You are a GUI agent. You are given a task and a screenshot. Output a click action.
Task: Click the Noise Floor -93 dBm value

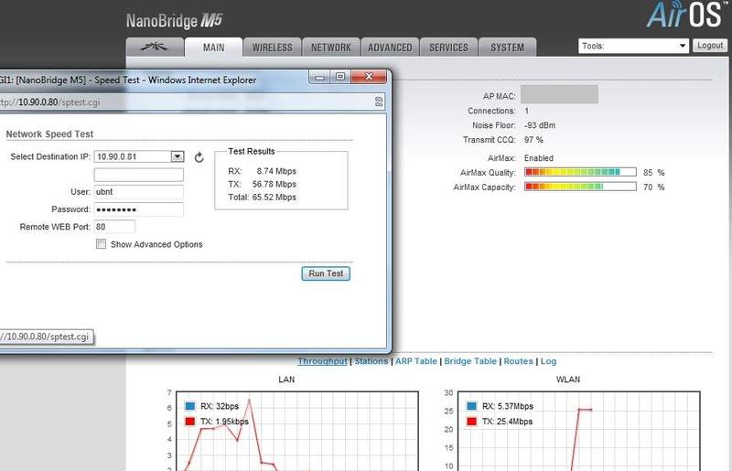pos(540,125)
